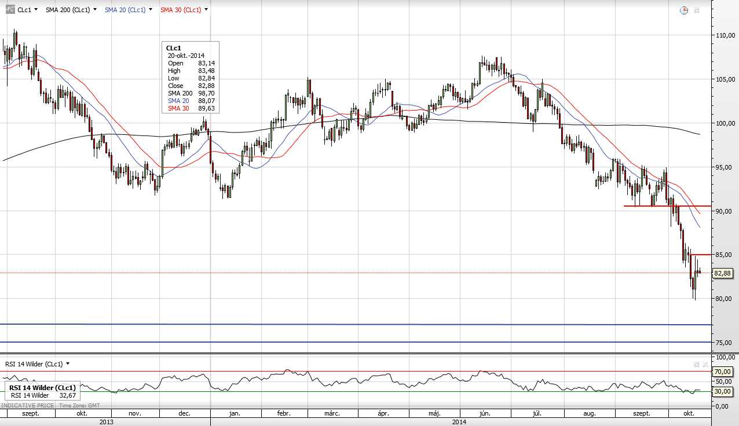Click the INDICATIVE PRICE status text
739x426 pixels.
(x=27, y=406)
